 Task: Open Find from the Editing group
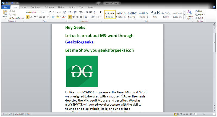[x=199, y=11]
